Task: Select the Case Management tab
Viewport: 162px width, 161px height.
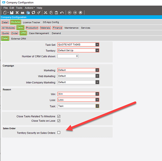Action: point(39,33)
